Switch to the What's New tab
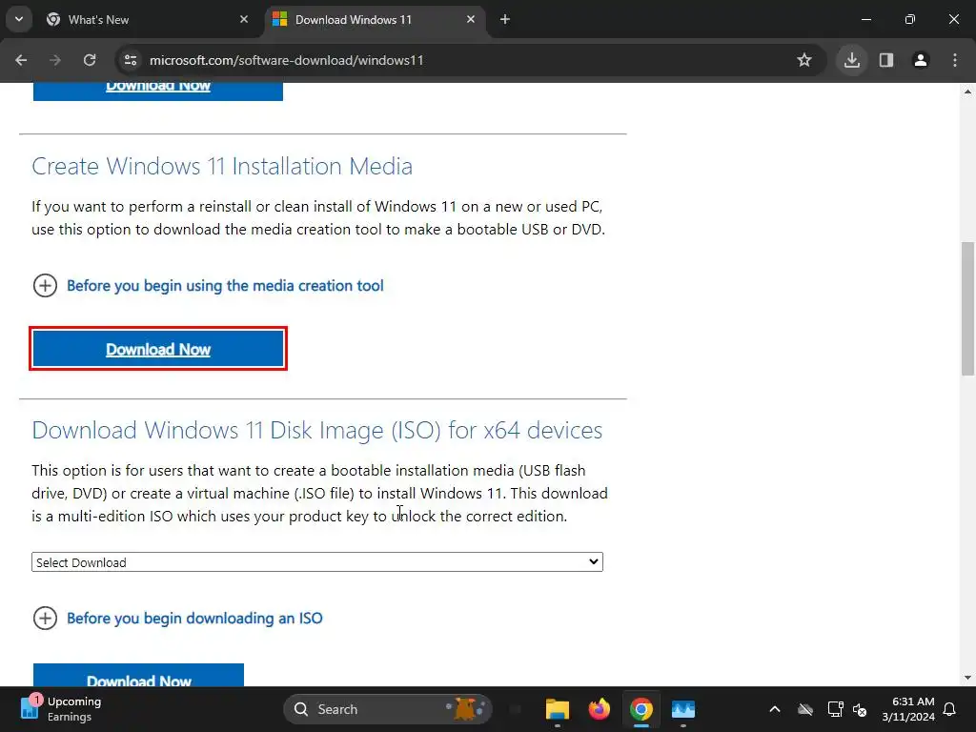The height and width of the screenshot is (732, 976). coord(148,19)
